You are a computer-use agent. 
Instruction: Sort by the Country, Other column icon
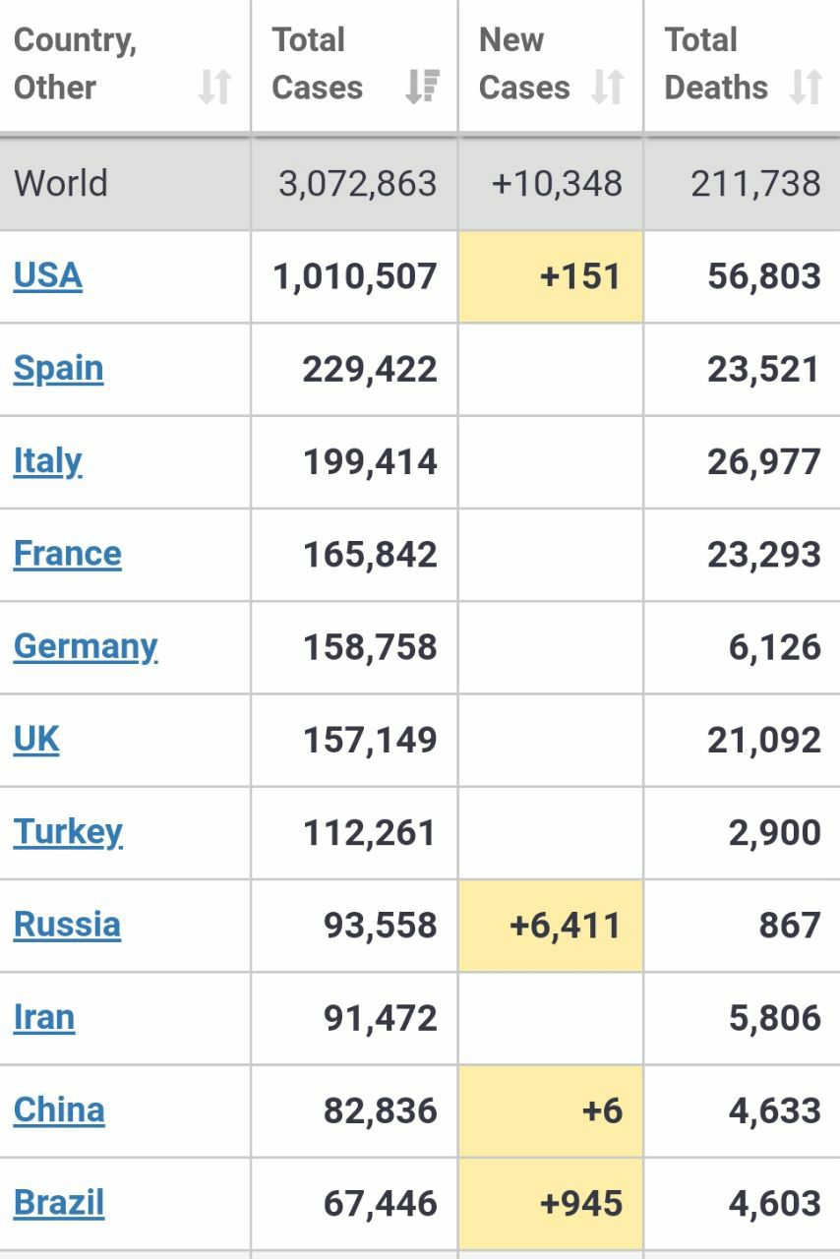tap(214, 88)
